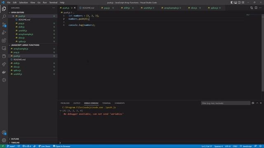Switch to the pop.js editor tab
Screen dimensions: 264x148
click(108, 8)
